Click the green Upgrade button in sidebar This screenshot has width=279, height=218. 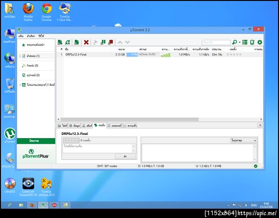36,141
